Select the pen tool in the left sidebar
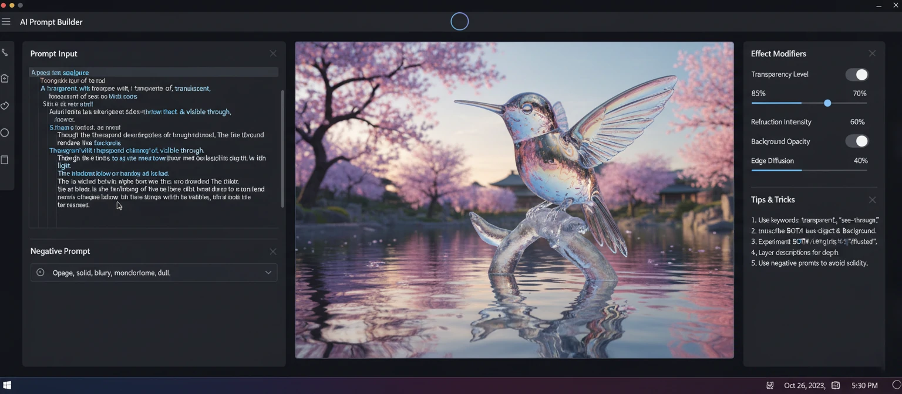Viewport: 902px width, 394px height. coord(5,52)
